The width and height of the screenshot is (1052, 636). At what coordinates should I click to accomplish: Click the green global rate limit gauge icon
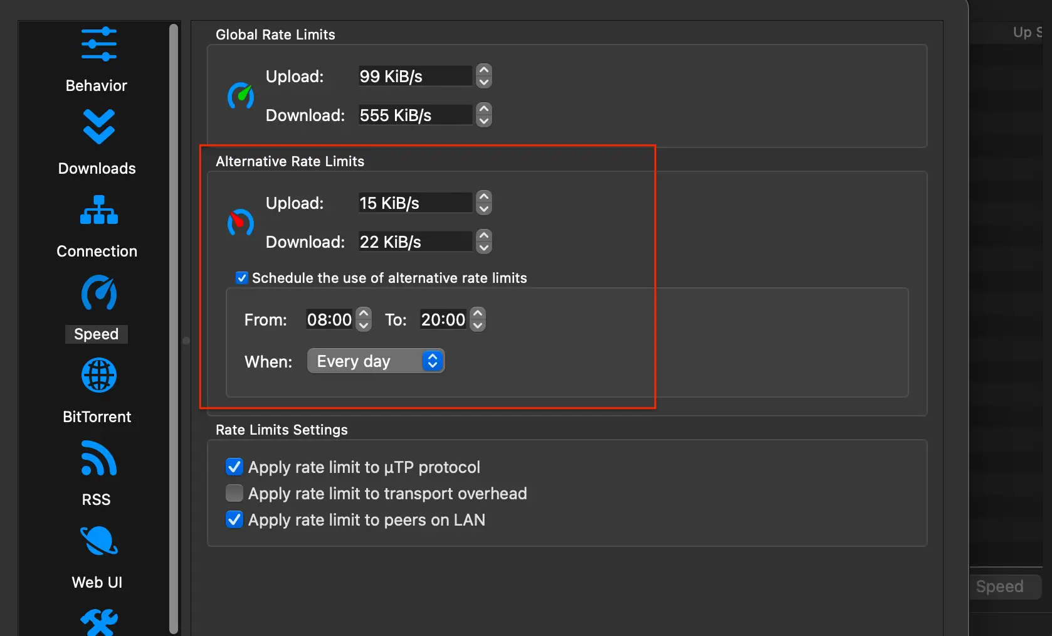pos(241,95)
